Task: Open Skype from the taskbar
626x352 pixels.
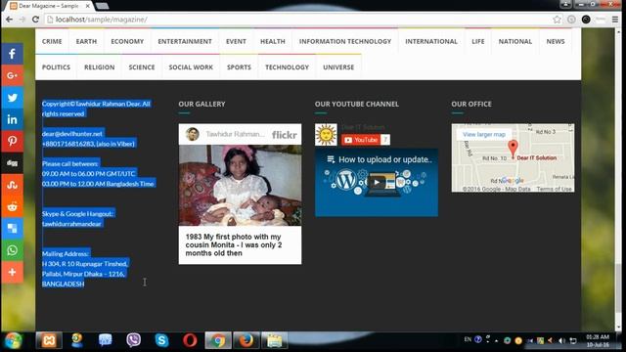Action: click(x=161, y=340)
